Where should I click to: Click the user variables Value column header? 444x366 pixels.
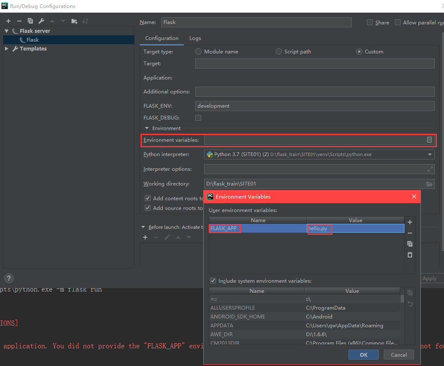tap(355, 220)
